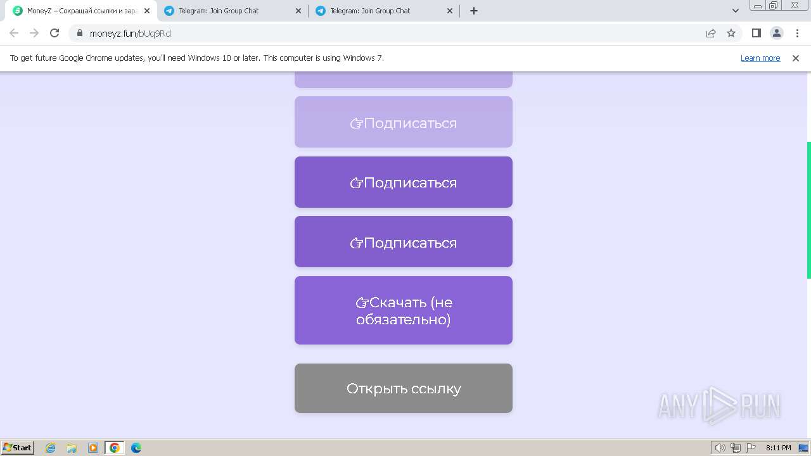This screenshot has width=811, height=456.
Task: Click the gray Открыть ссылку button
Action: coord(404,388)
